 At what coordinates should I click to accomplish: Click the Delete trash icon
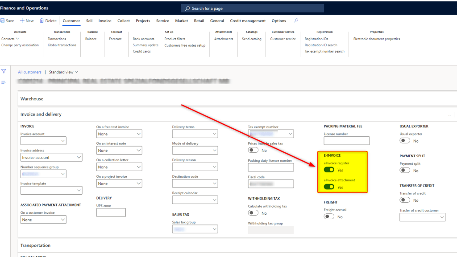[42, 21]
